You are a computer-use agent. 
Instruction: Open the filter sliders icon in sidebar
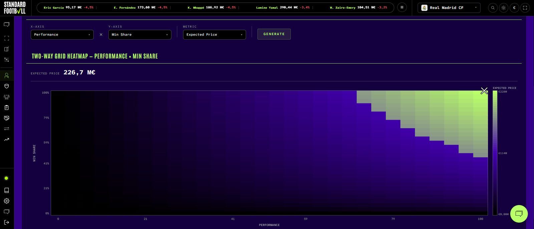coord(6,60)
